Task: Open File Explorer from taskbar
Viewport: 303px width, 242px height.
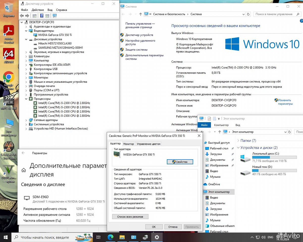Action: [122, 237]
